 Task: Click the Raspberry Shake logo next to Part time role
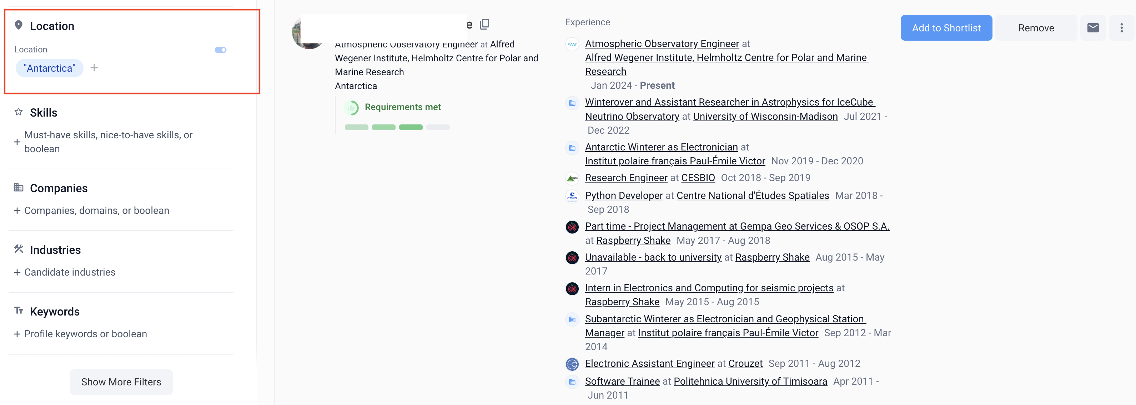pyautogui.click(x=572, y=227)
